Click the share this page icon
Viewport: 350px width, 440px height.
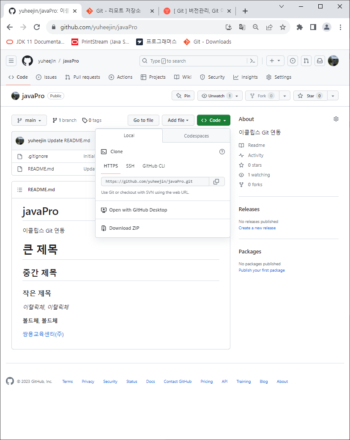tap(269, 27)
